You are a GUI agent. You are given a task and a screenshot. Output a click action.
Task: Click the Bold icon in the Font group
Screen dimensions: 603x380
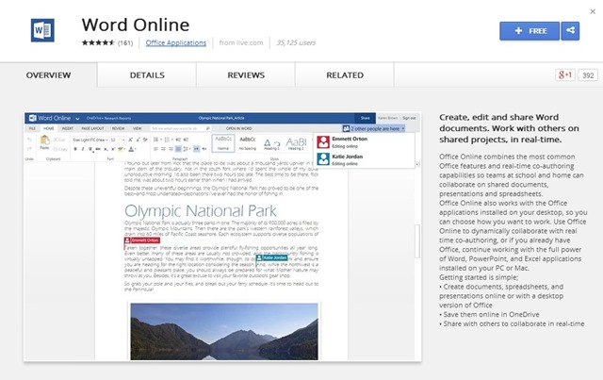[75, 149]
